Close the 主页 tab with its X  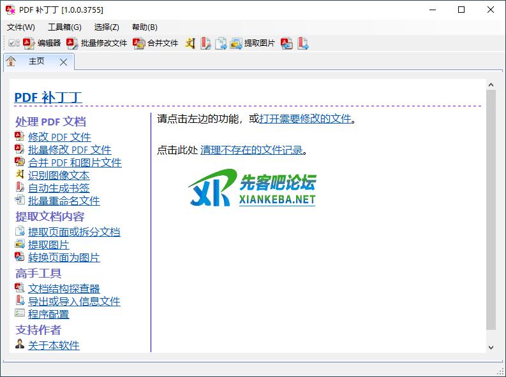tap(63, 62)
